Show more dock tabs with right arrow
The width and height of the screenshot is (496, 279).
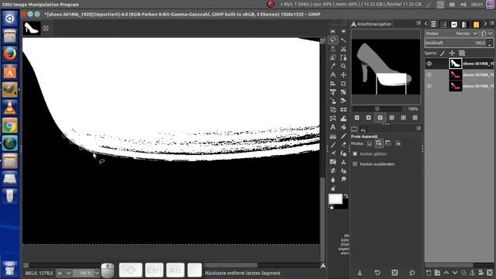pos(486,24)
